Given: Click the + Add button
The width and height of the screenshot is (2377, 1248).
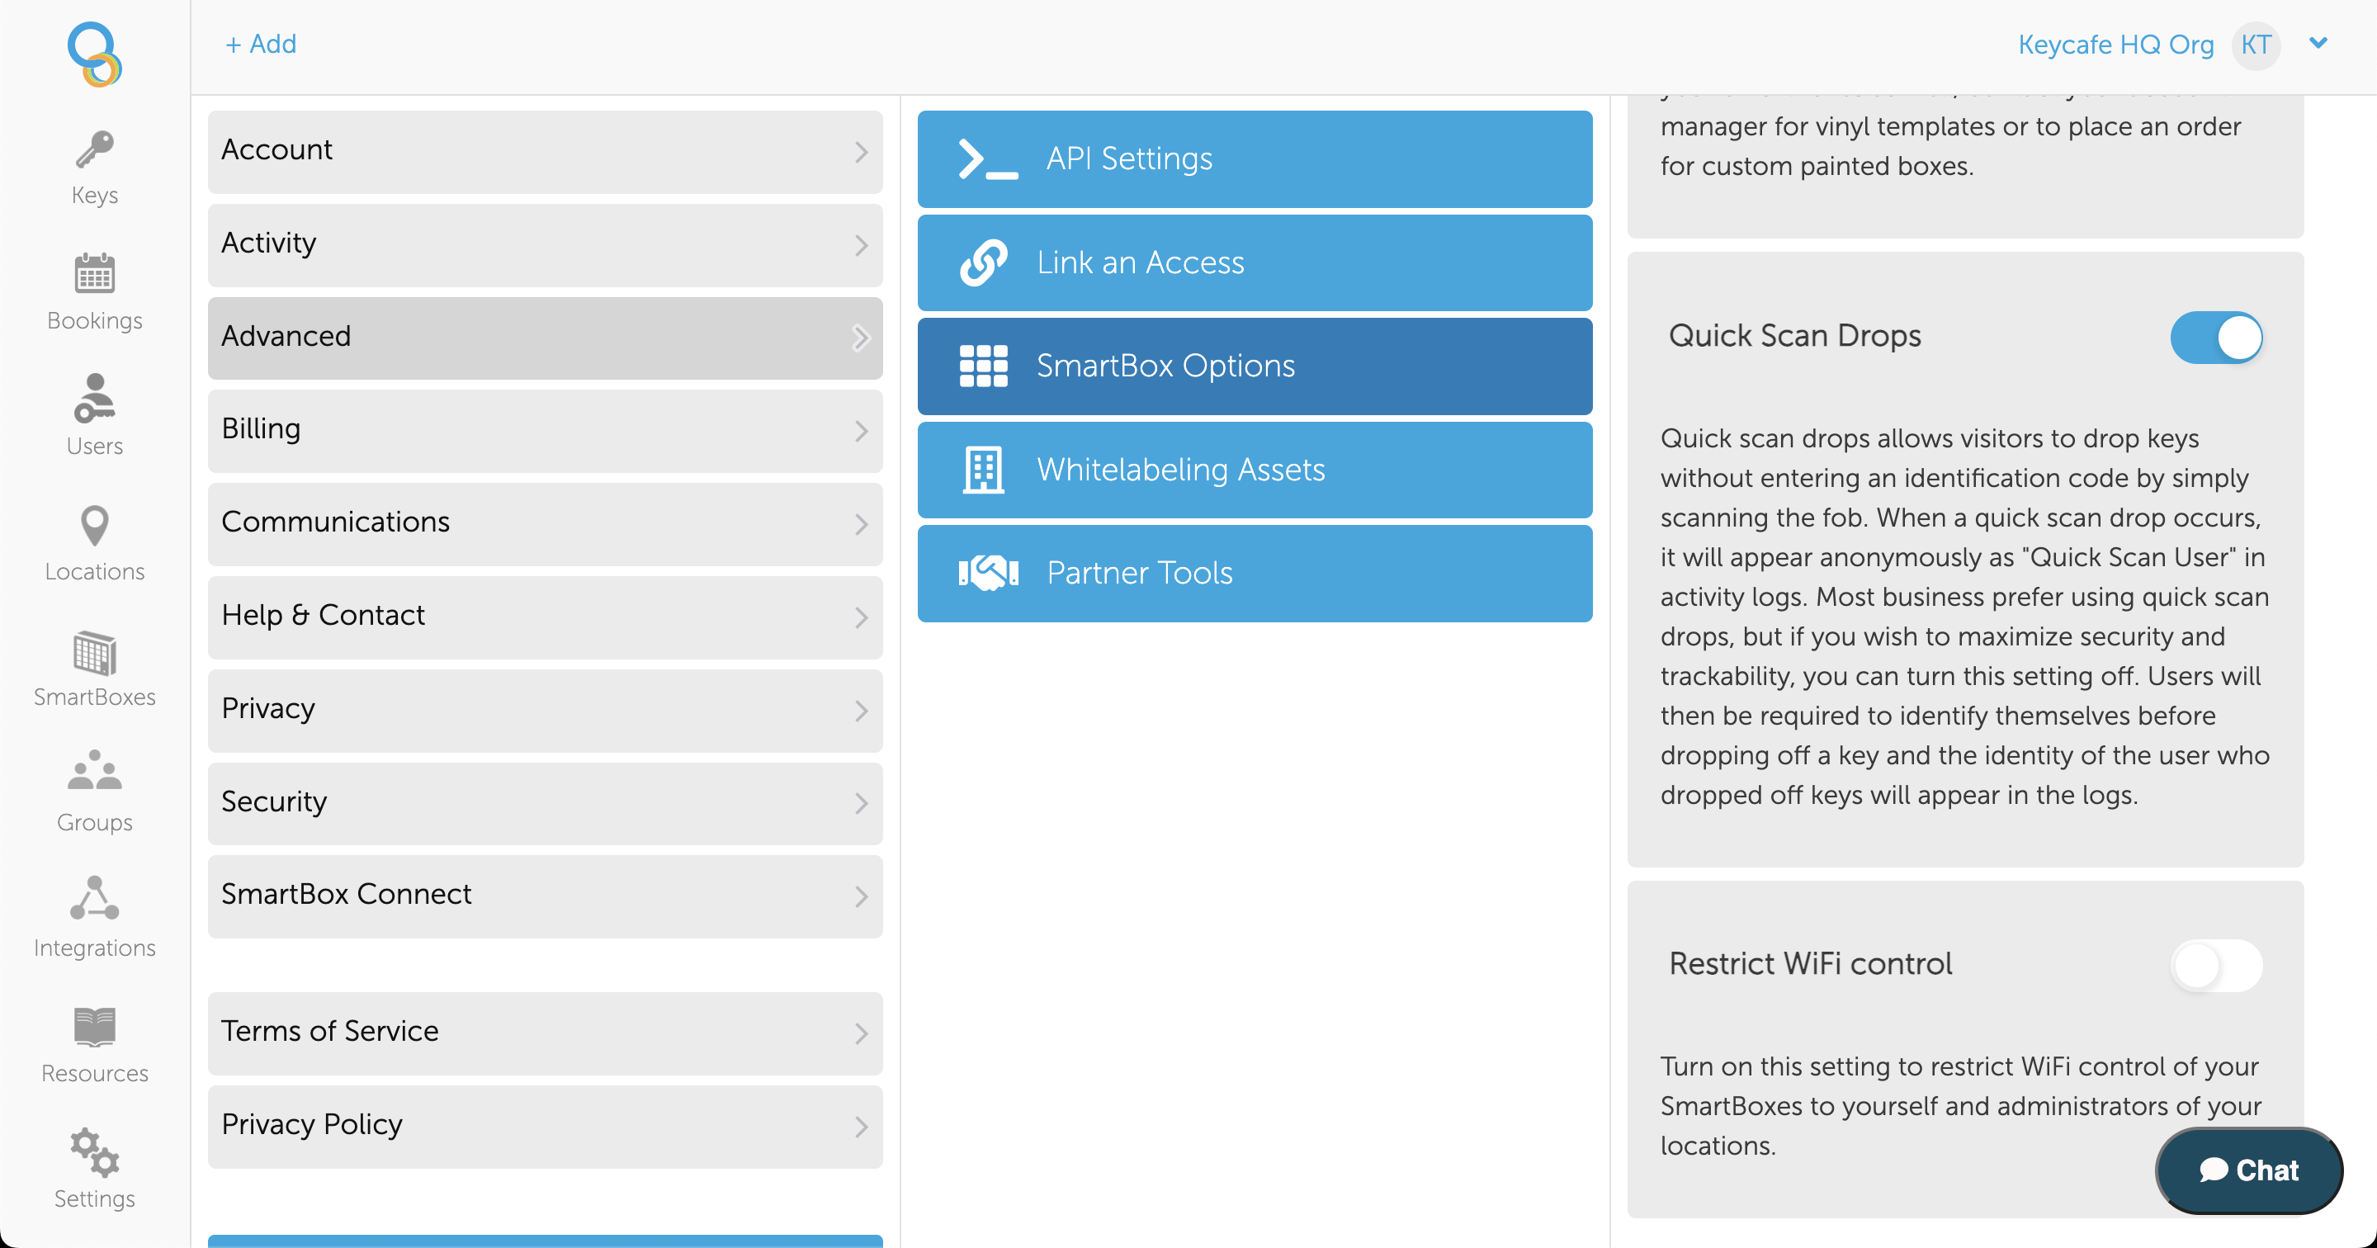Looking at the screenshot, I should 260,44.
